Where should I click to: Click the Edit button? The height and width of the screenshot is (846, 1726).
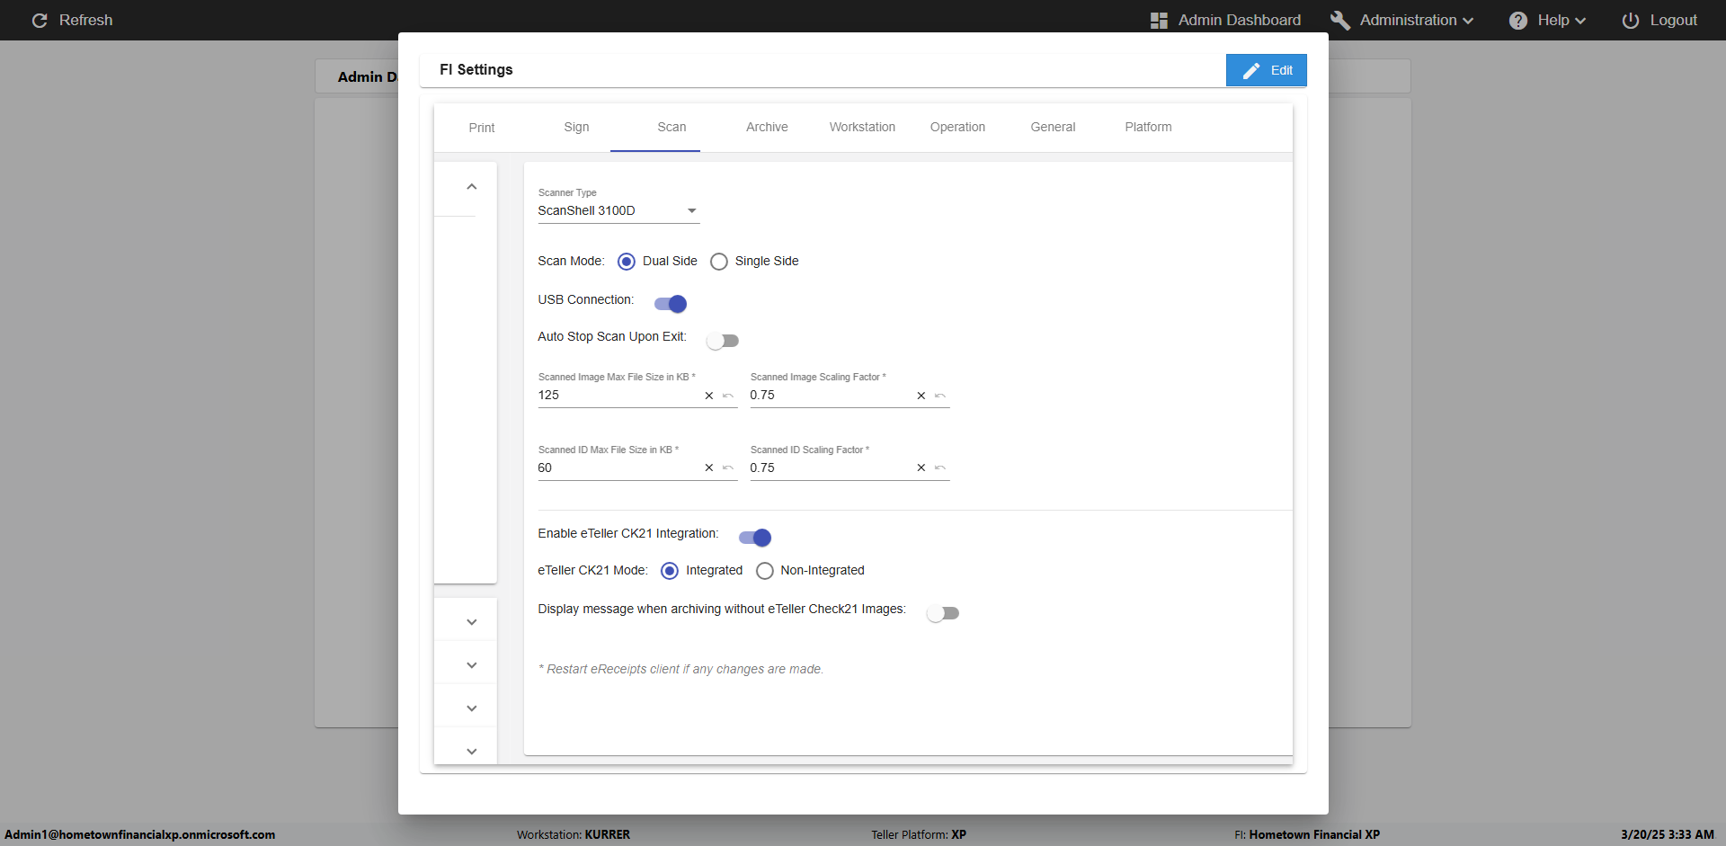[x=1266, y=70]
